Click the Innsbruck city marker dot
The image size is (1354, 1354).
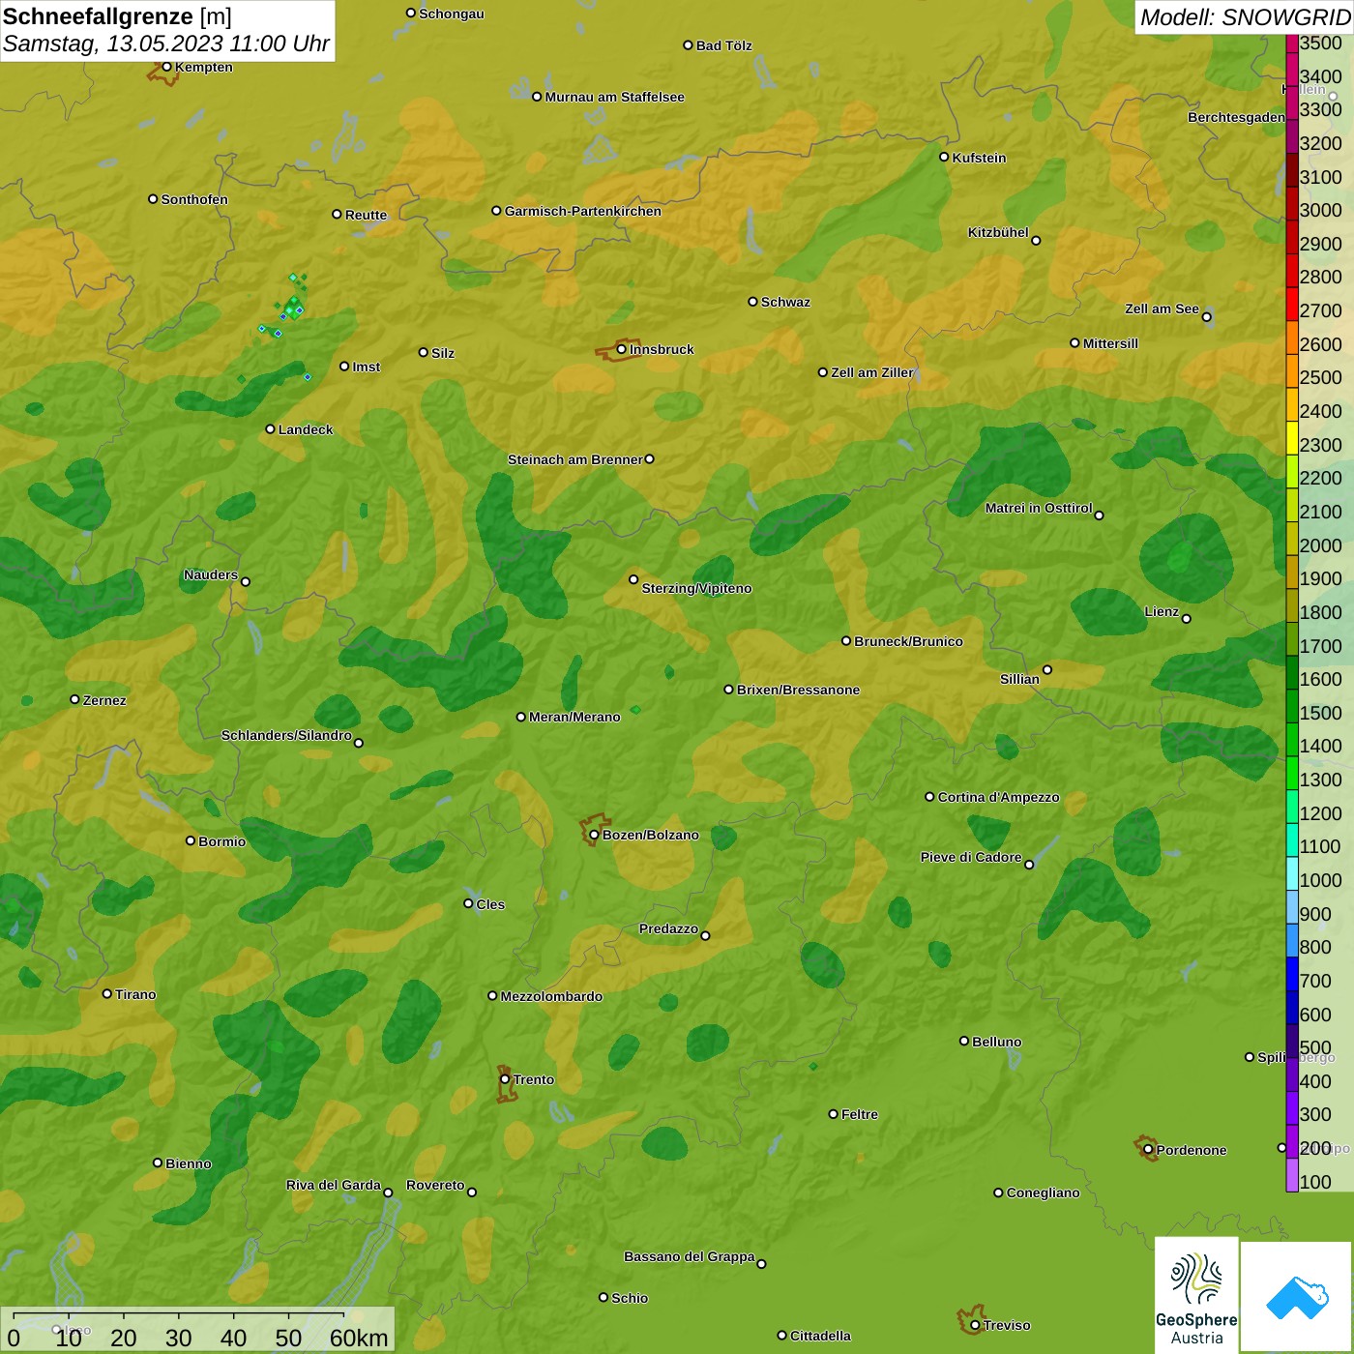click(x=622, y=349)
